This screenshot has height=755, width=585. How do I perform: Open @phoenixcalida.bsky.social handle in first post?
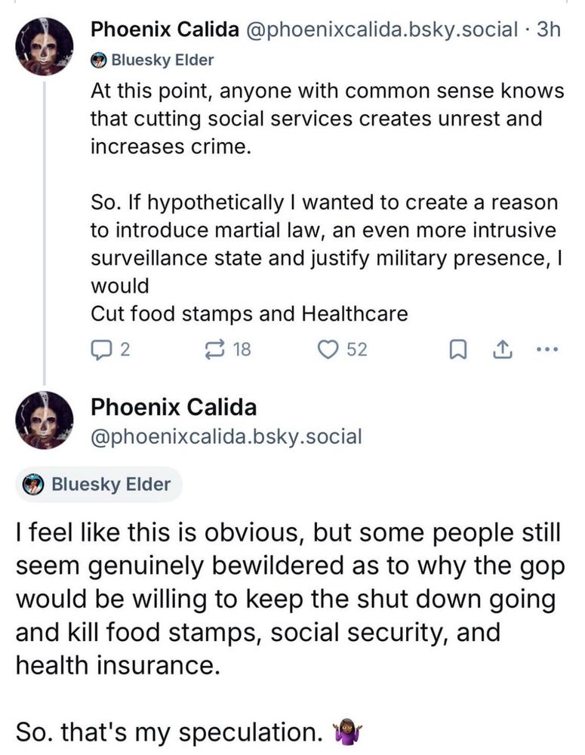pos(380,29)
